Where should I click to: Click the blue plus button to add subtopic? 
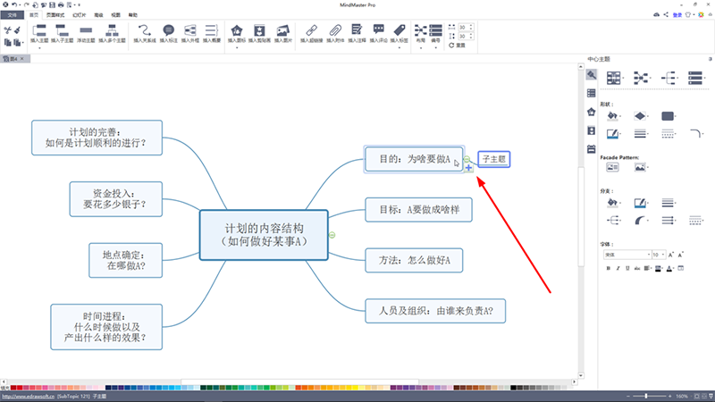click(469, 168)
